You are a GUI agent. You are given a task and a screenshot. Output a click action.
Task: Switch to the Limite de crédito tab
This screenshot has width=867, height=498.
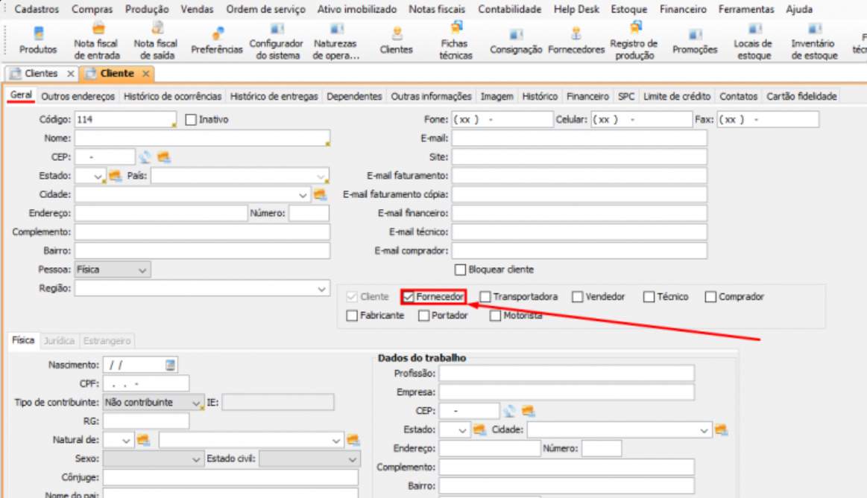pos(676,96)
